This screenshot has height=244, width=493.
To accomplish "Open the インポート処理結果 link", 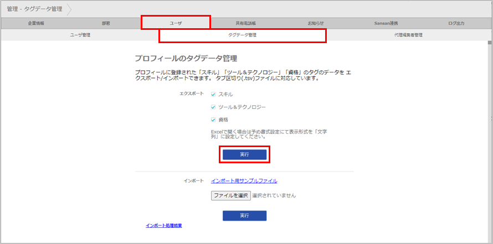I will (x=164, y=226).
